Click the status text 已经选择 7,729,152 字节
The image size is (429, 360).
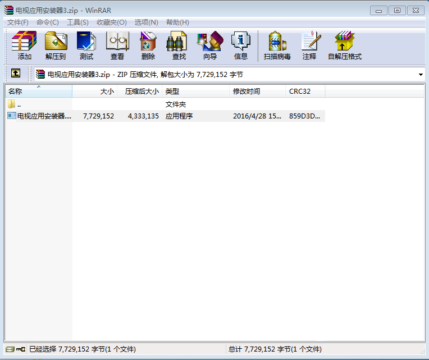tap(83, 349)
